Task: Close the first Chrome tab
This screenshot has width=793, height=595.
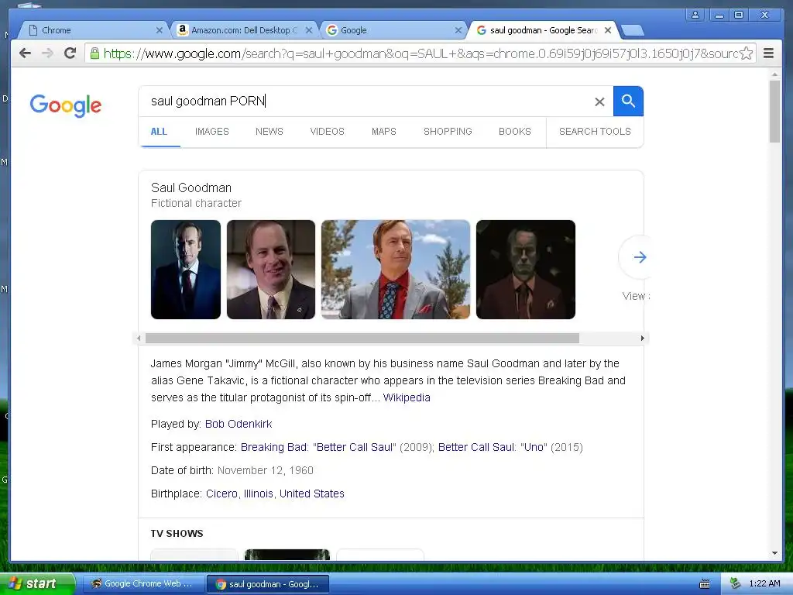Action: [x=159, y=30]
